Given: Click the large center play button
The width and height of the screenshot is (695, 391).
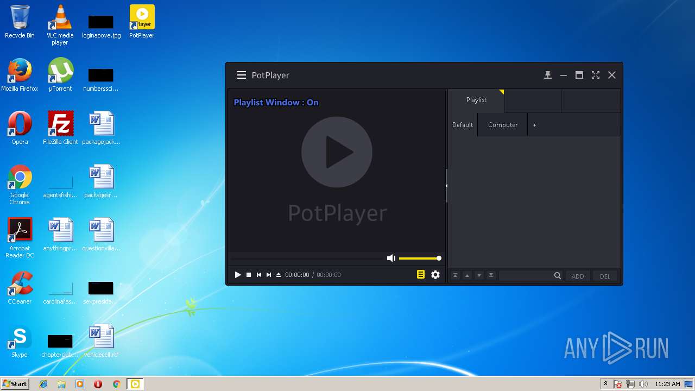Looking at the screenshot, I should [x=337, y=152].
